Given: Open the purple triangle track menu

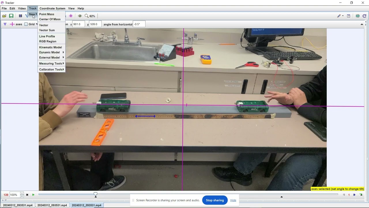Looking at the screenshot, I should (5, 24).
